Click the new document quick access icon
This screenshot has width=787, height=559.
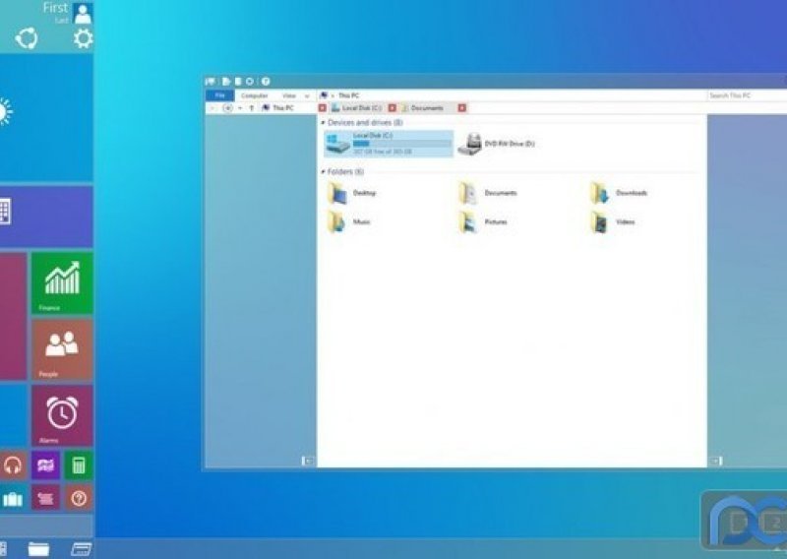coord(226,81)
